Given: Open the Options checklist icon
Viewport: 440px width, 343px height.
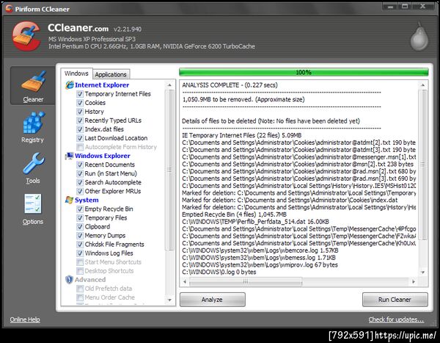Looking at the screenshot, I should coord(33,204).
